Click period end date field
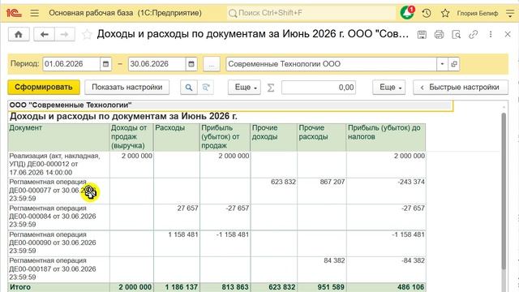Image resolution: width=519 pixels, height=292 pixels. click(x=157, y=64)
